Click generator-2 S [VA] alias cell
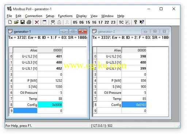Screen dimensions: 187x134 point(109,87)
